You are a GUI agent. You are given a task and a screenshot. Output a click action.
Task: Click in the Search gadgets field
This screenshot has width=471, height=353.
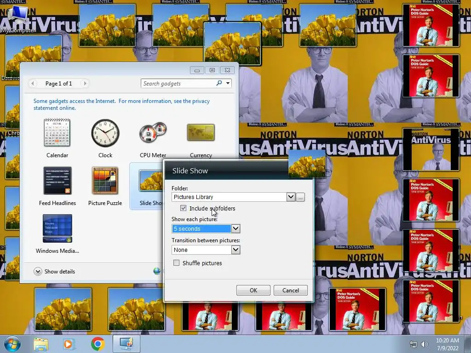178,84
